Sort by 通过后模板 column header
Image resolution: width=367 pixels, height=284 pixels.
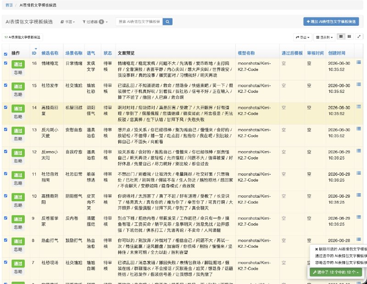(x=292, y=53)
